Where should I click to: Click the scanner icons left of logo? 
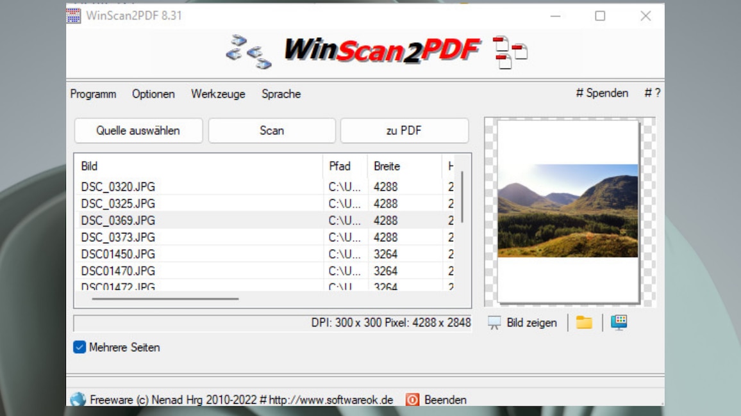[249, 52]
